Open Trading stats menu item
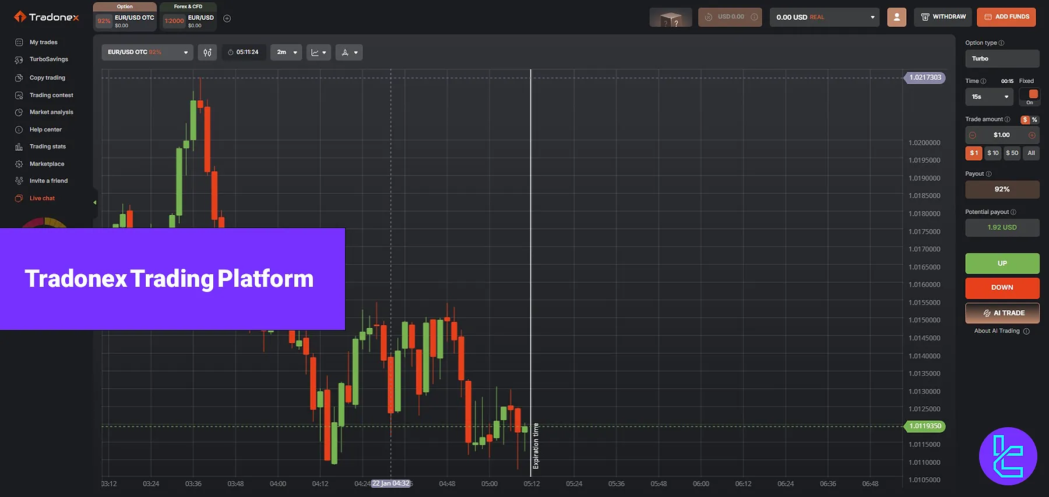 48,147
